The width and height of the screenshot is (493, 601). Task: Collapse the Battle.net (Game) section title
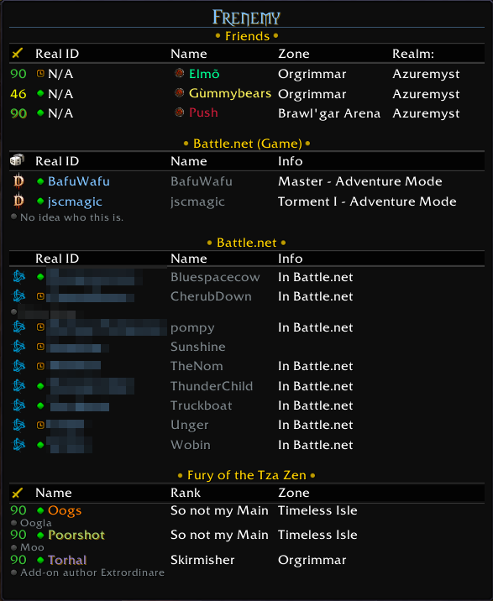(247, 144)
